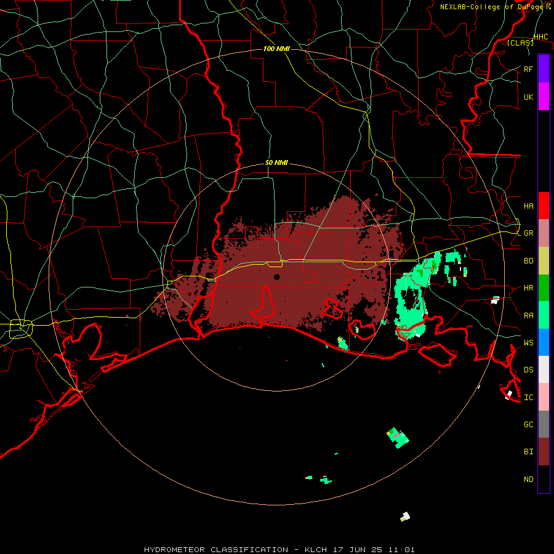Click the HR legend label
The height and width of the screenshot is (554, 554).
point(529,288)
